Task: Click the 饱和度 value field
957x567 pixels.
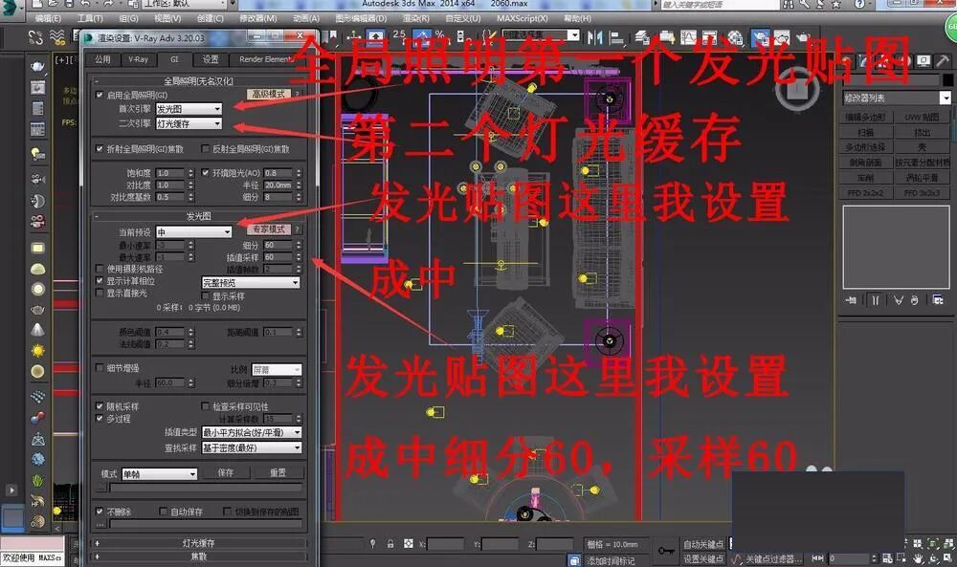Action: [x=170, y=173]
